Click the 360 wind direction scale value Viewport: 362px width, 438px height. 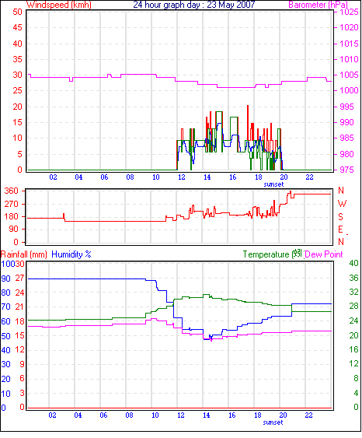(12, 191)
